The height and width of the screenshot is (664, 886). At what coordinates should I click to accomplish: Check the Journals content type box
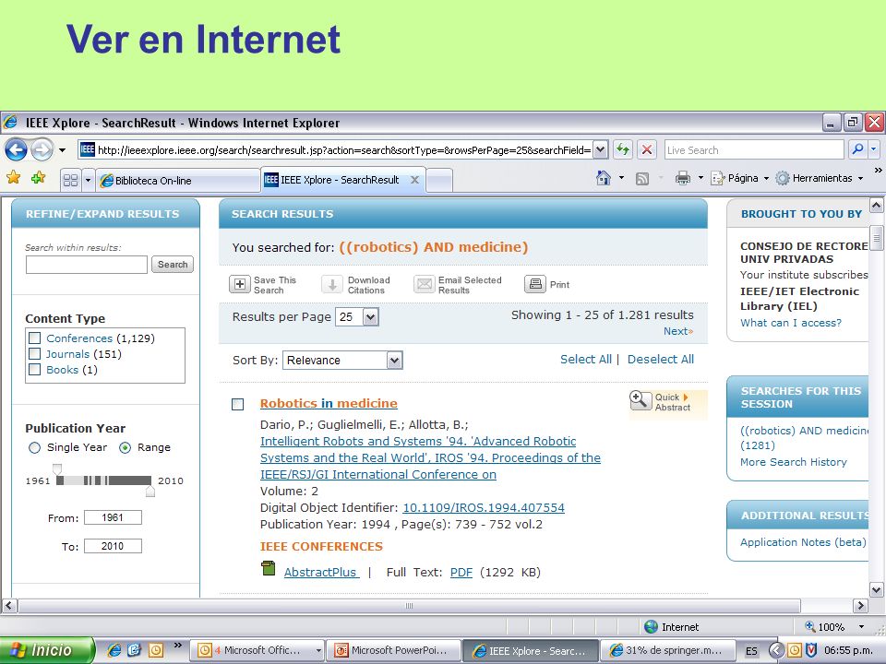tap(34, 353)
